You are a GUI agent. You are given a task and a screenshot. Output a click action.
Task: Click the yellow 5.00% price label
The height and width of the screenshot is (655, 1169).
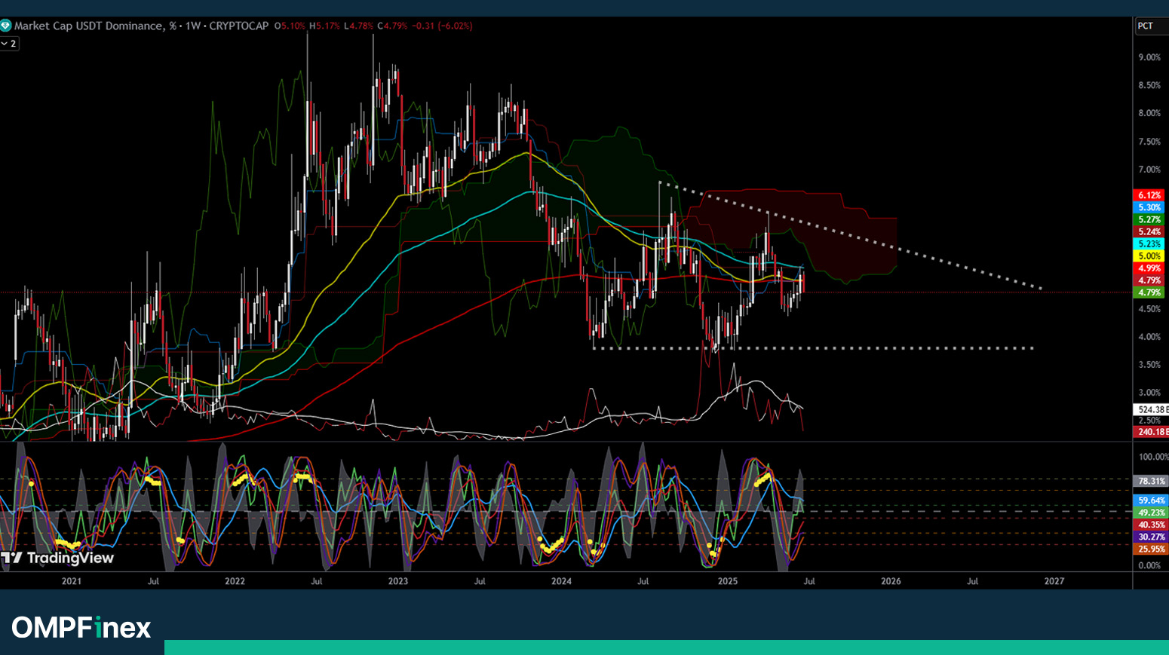1149,256
